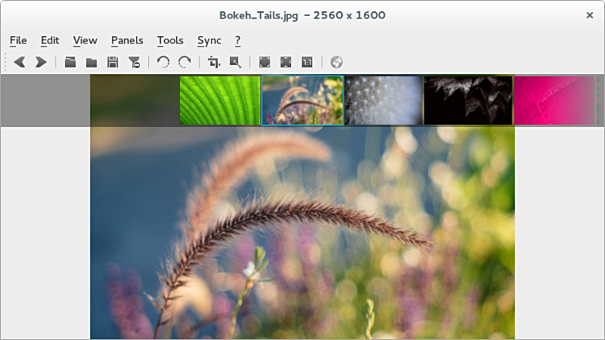Click the filter funnel icon

coord(134,62)
